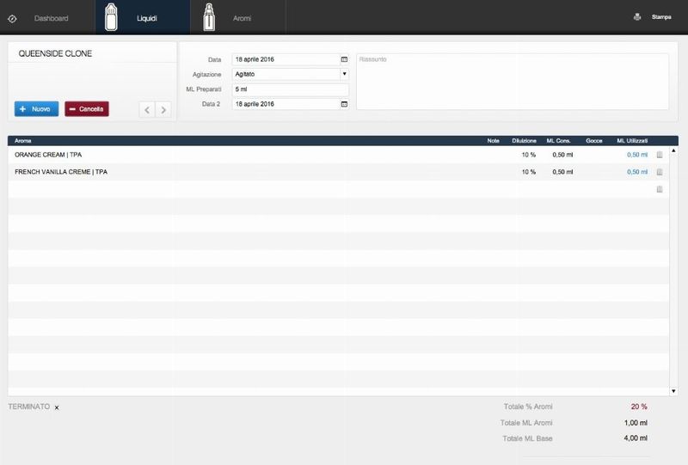The image size is (688, 465).
Task: Click the ML Cons. column header
Action: [x=558, y=141]
